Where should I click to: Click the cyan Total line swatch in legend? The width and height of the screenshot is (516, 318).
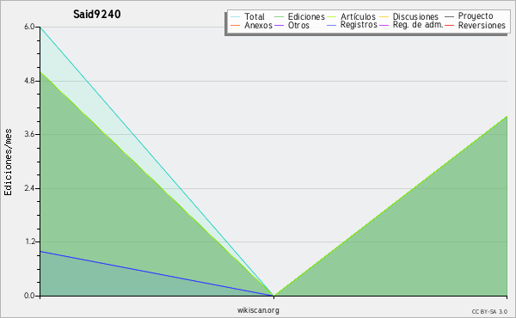pos(236,17)
